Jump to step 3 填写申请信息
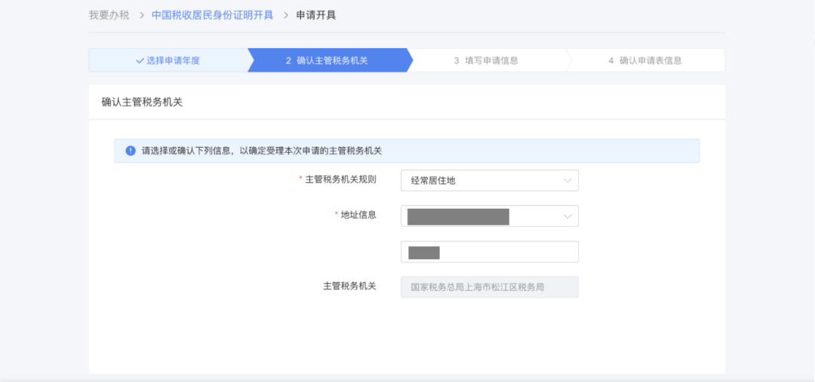 coord(486,60)
